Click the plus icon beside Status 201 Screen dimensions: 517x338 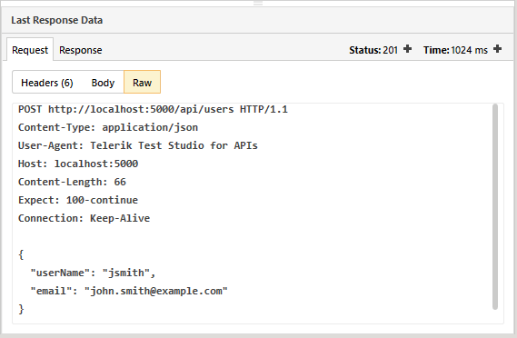point(407,49)
